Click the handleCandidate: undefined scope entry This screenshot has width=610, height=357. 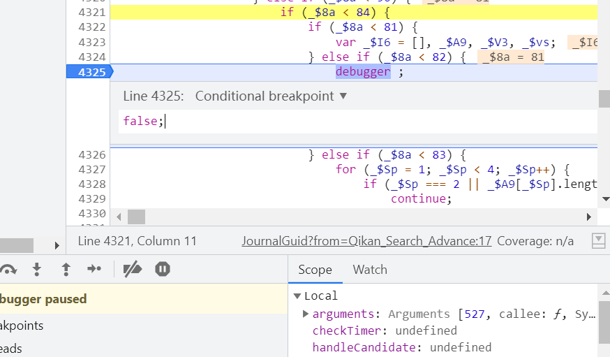click(x=402, y=347)
